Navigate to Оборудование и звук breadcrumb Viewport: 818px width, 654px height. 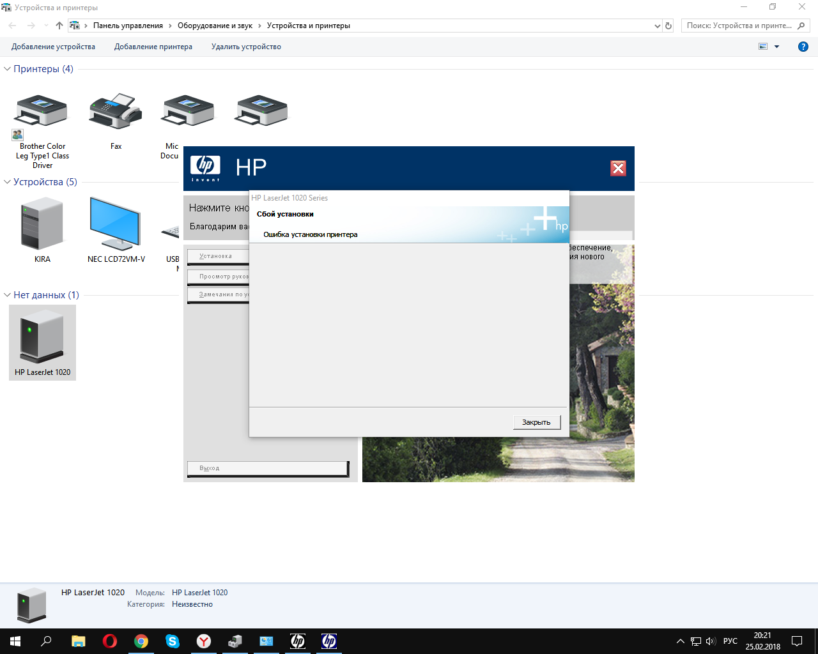[x=215, y=26]
